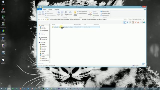This screenshot has height=90, width=160.
Task: Open the Nuovo elemento dropdown
Action: (82, 11)
